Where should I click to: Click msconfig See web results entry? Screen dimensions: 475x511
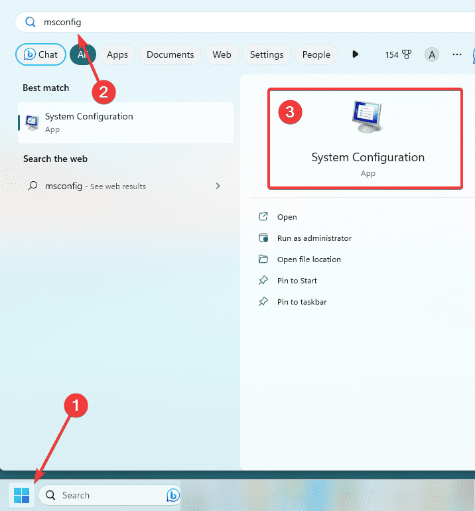[126, 186]
